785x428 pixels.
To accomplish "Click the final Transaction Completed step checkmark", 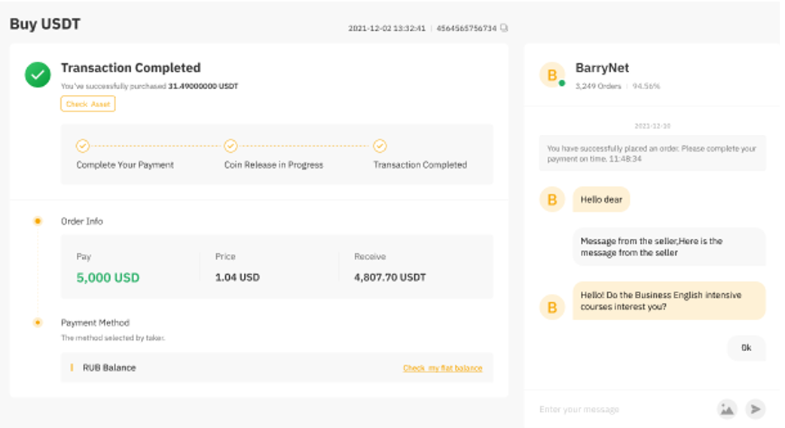I will coord(380,146).
